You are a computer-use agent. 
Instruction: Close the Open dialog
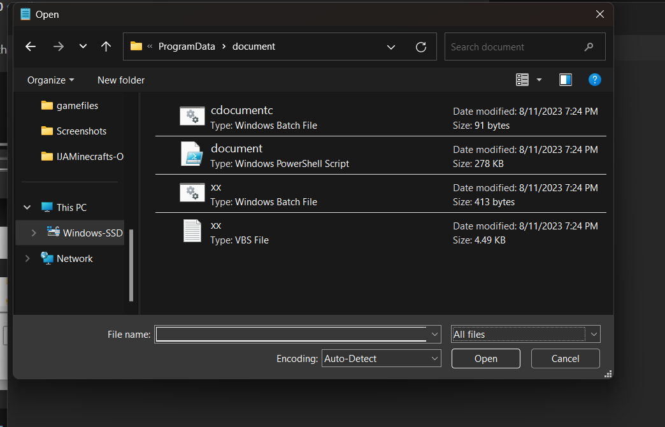pyautogui.click(x=599, y=14)
